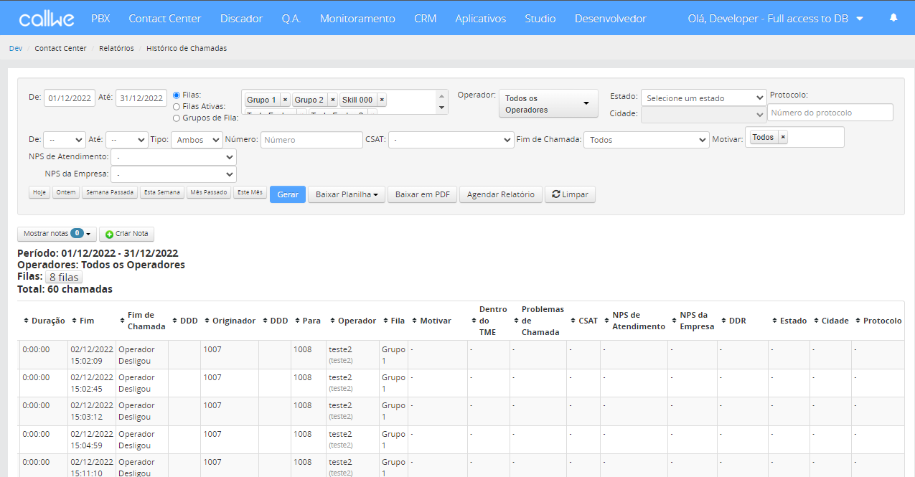Click the Criar Nota button
915x477 pixels.
coord(127,234)
